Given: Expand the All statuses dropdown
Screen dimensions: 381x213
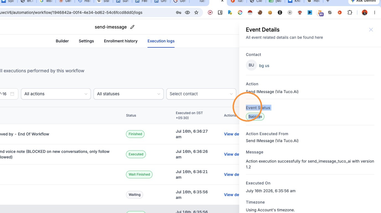Looking at the screenshot, I should coord(128,94).
